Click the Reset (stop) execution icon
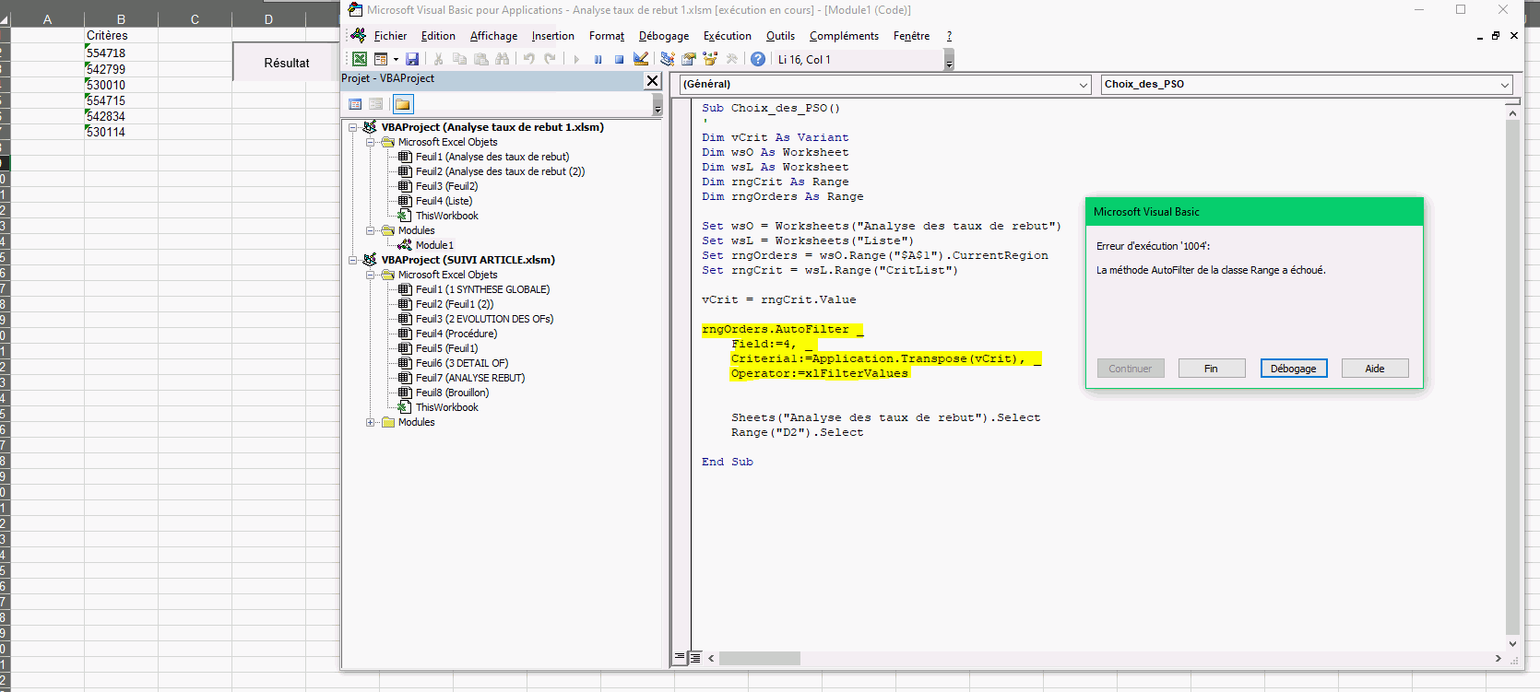Image resolution: width=1540 pixels, height=692 pixels. 619,59
